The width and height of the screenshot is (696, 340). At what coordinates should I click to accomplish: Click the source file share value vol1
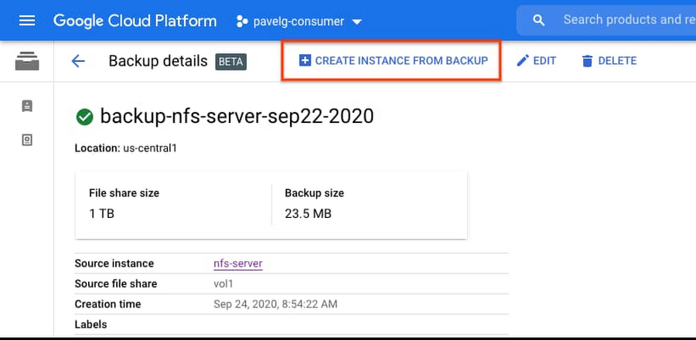223,284
